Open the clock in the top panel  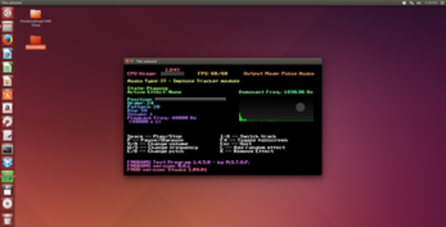point(431,3)
